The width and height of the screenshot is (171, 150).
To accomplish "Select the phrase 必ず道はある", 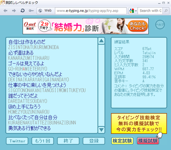I will tap(21, 53).
